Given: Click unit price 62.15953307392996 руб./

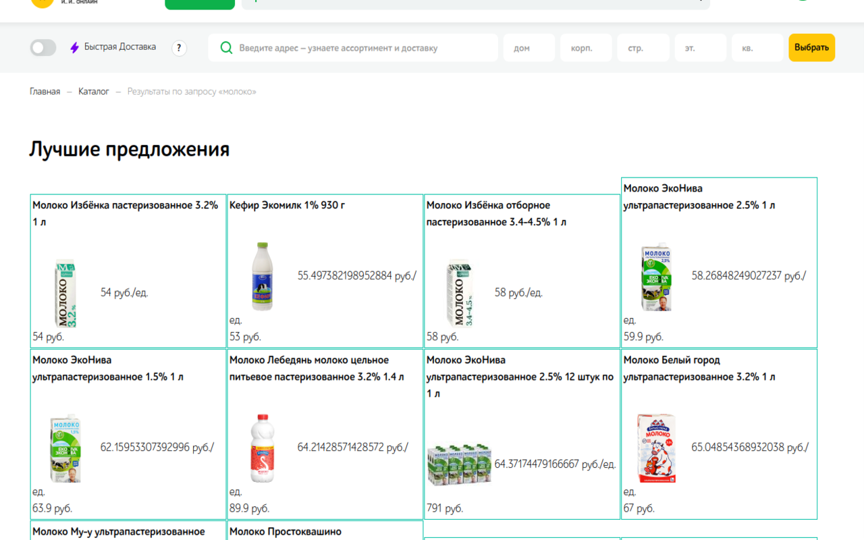Looking at the screenshot, I should pos(157,448).
